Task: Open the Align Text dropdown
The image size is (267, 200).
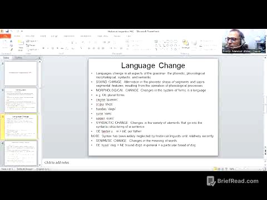Action: (133, 45)
